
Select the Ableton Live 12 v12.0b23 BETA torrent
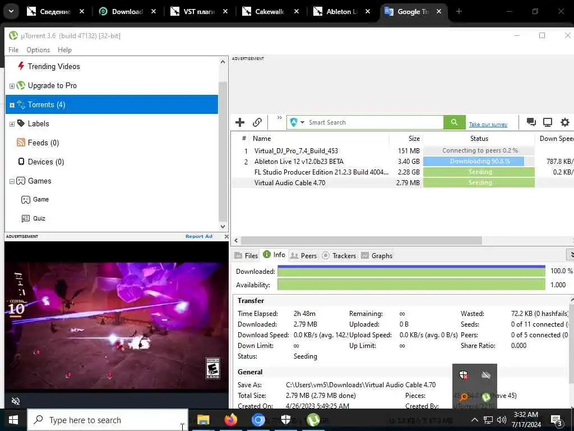(x=402, y=161)
